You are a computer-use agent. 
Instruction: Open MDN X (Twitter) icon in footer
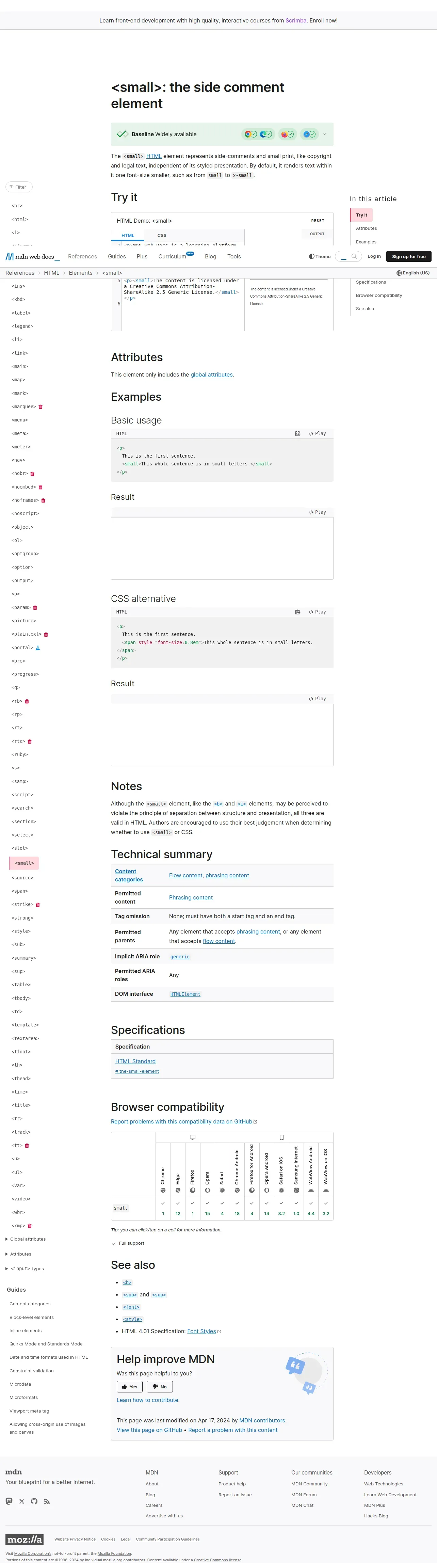pyautogui.click(x=22, y=1502)
